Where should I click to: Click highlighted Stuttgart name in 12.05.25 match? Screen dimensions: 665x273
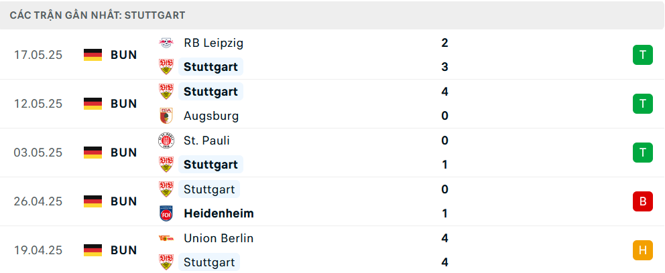210,92
